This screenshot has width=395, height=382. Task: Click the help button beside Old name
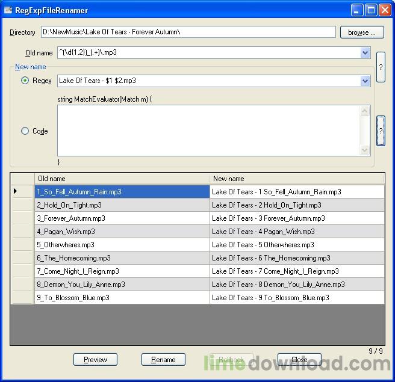pos(381,67)
